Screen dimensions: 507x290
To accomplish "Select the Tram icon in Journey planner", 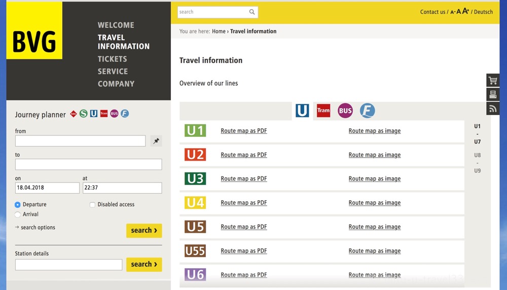I will (104, 114).
